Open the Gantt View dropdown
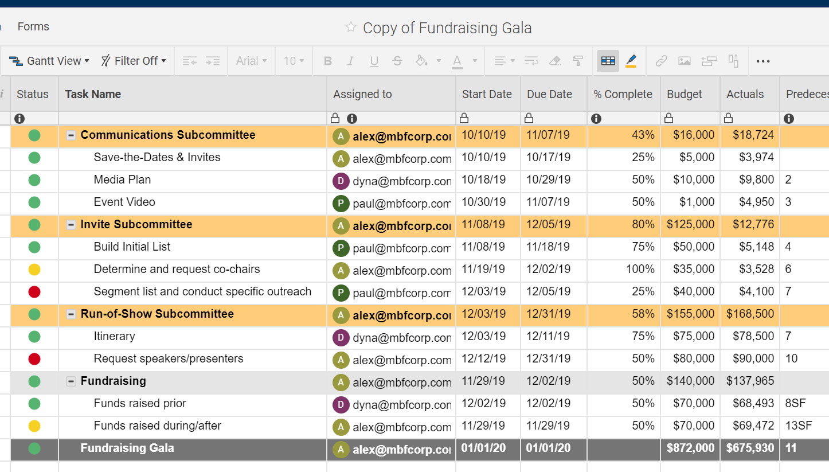The height and width of the screenshot is (472, 829). click(x=50, y=61)
